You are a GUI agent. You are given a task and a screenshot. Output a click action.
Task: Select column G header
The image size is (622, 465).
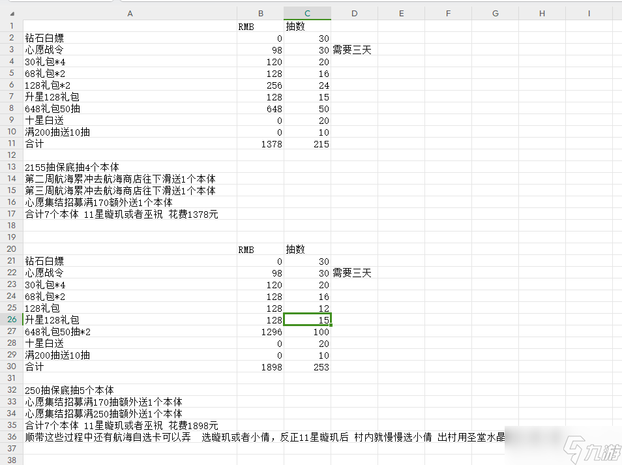(x=495, y=14)
